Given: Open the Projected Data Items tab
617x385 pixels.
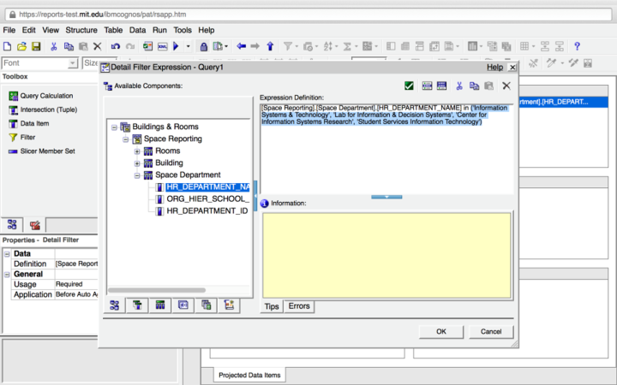Looking at the screenshot, I should tap(249, 375).
